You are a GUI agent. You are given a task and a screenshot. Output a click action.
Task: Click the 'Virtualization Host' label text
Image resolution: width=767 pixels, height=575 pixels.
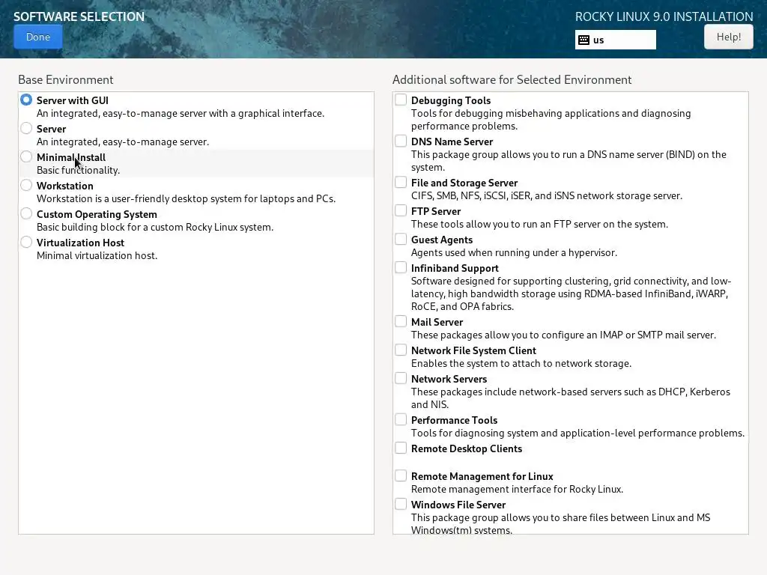click(80, 243)
